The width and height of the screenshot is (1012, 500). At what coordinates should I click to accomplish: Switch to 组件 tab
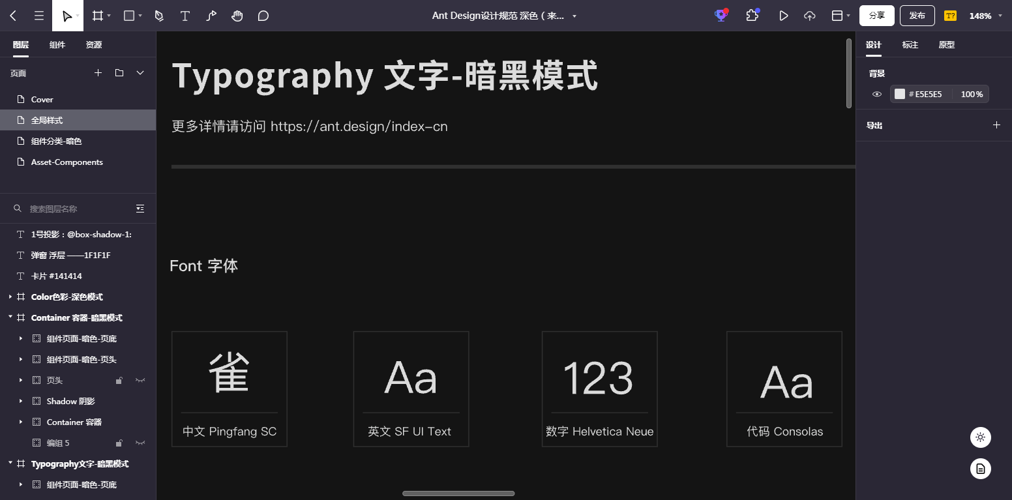(57, 44)
